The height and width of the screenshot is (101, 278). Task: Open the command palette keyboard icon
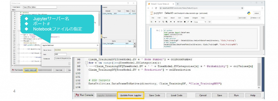(209, 22)
